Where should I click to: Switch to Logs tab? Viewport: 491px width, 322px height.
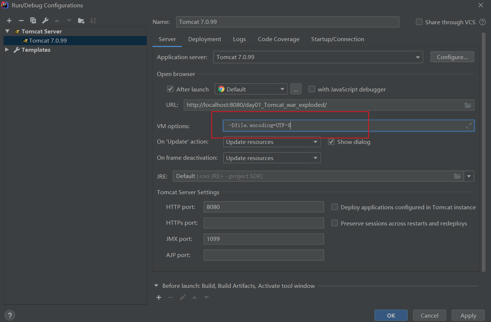point(239,39)
